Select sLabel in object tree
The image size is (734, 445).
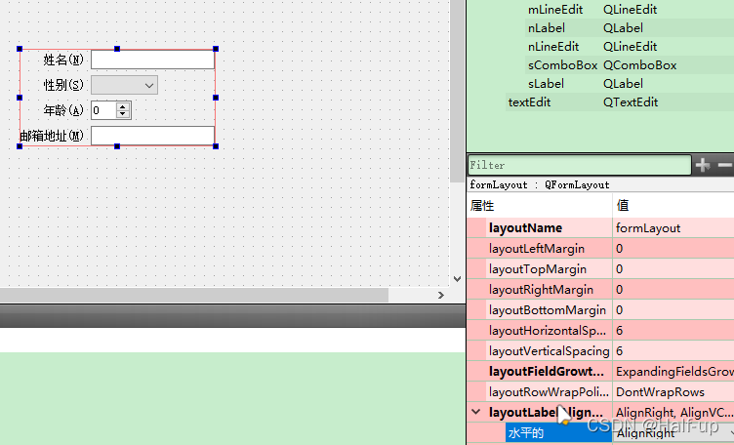pos(546,84)
